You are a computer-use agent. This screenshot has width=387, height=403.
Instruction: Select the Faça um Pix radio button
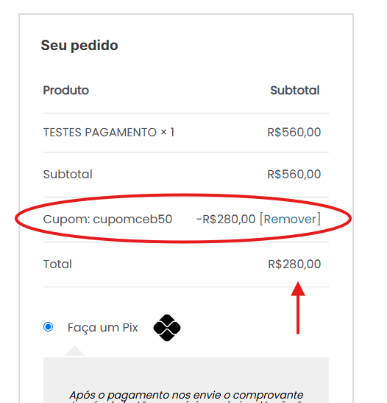49,327
